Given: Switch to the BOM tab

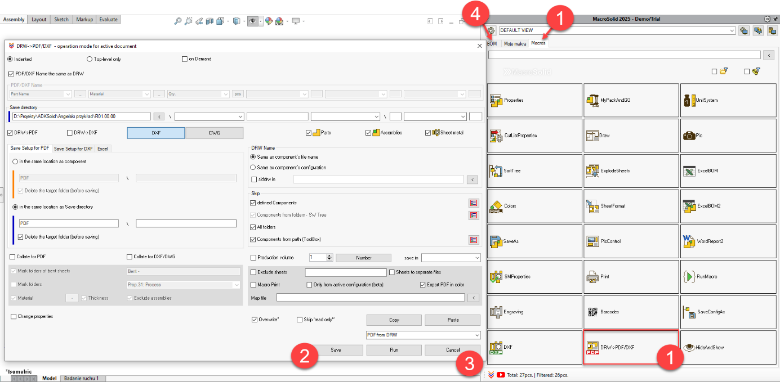Looking at the screenshot, I should 492,43.
